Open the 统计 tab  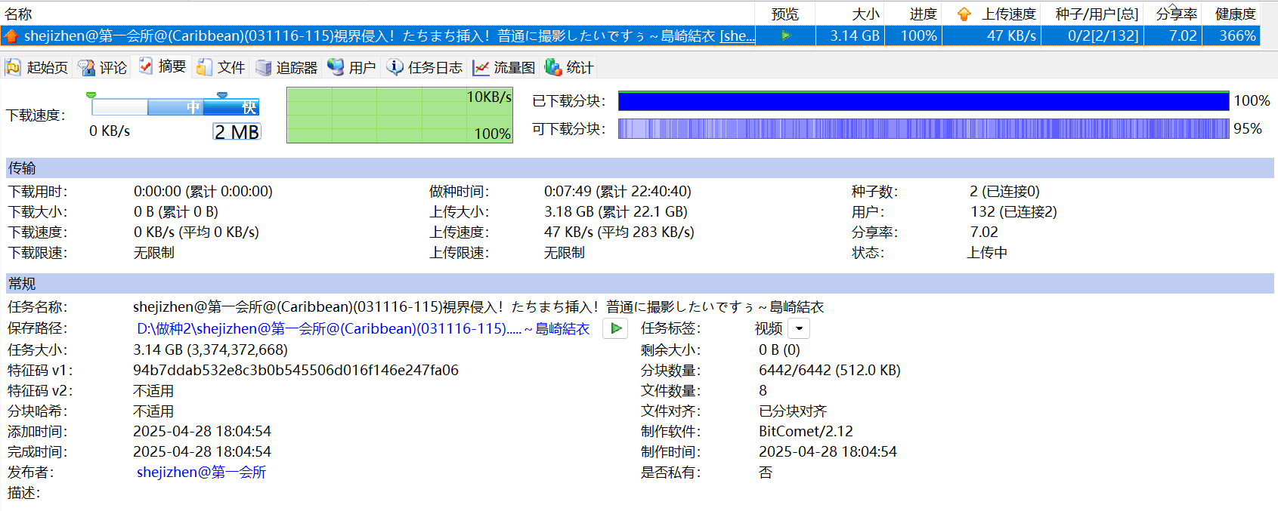(569, 67)
